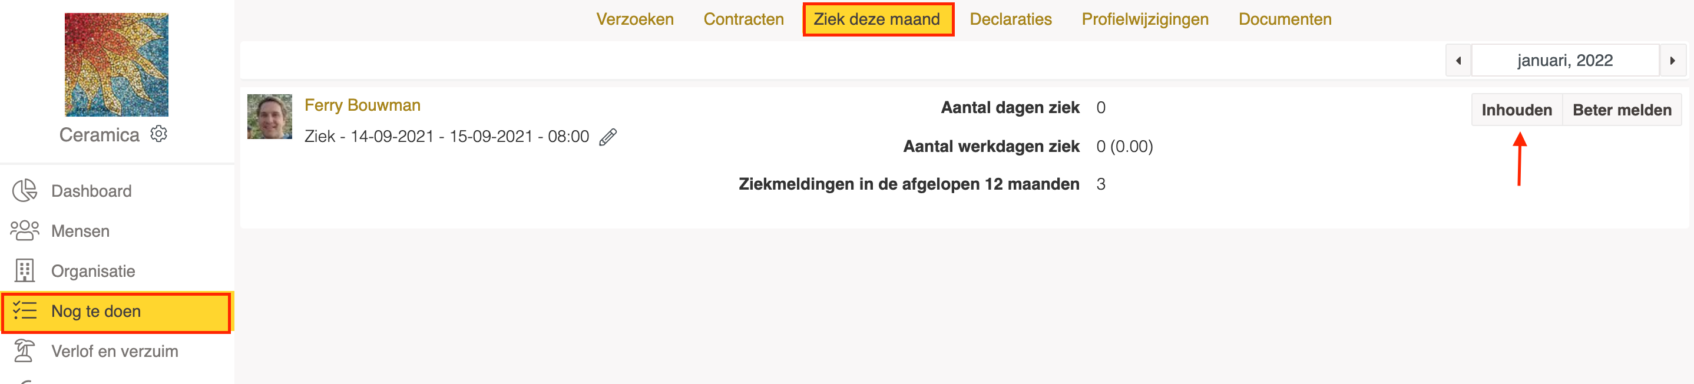Open the settings gear next to Ceramica

(158, 134)
